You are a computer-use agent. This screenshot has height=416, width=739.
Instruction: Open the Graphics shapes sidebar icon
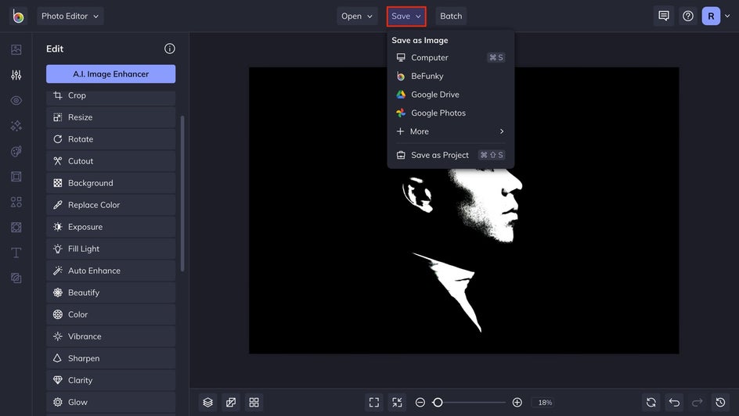click(16, 202)
